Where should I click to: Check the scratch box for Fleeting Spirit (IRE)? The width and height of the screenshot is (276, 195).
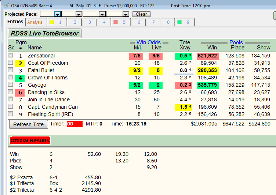coord(11,114)
